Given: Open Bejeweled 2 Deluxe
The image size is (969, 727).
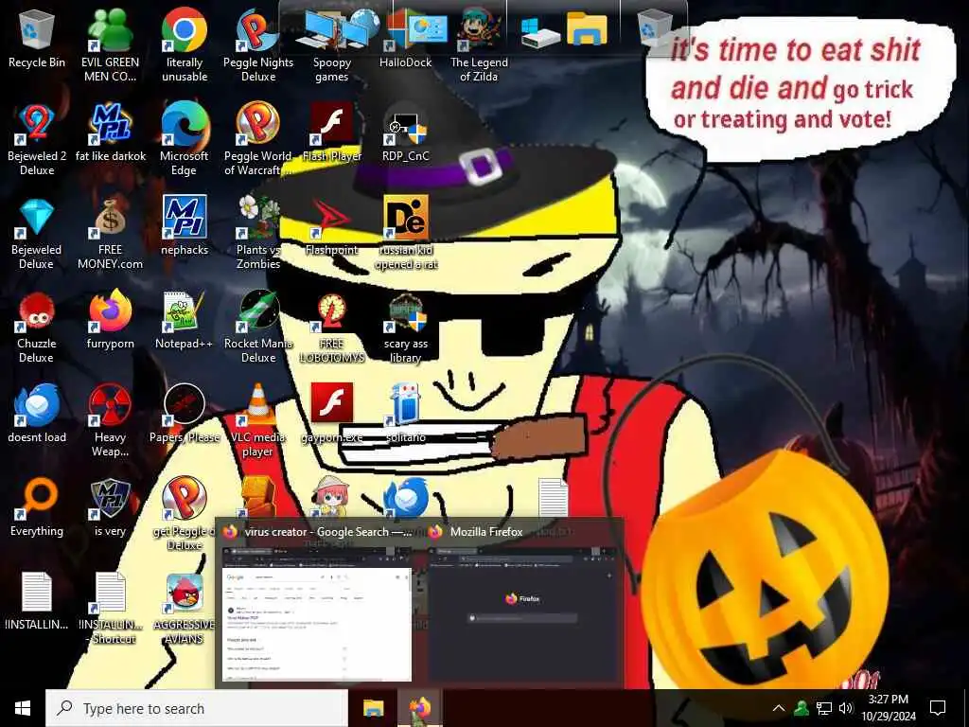Looking at the screenshot, I should pos(37,140).
